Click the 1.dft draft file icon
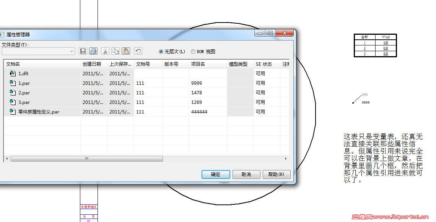436x222 pixels. pyautogui.click(x=13, y=73)
